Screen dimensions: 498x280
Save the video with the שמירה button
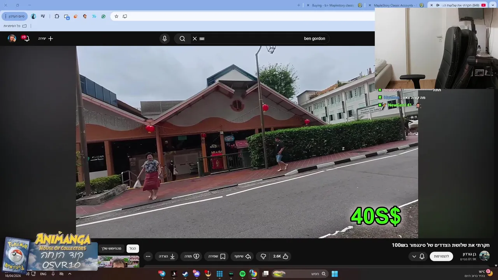(x=217, y=256)
